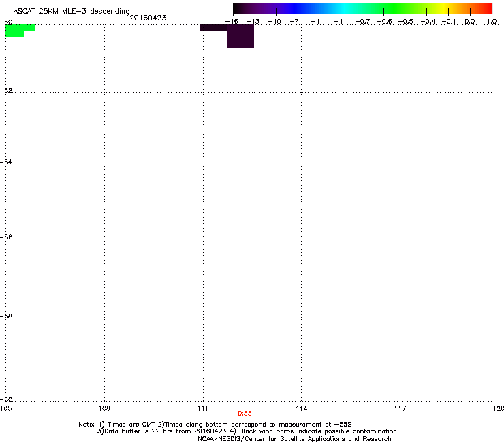This screenshot has width=504, height=443.
Task: Click the '108' longitude axis label
Action: [104, 408]
